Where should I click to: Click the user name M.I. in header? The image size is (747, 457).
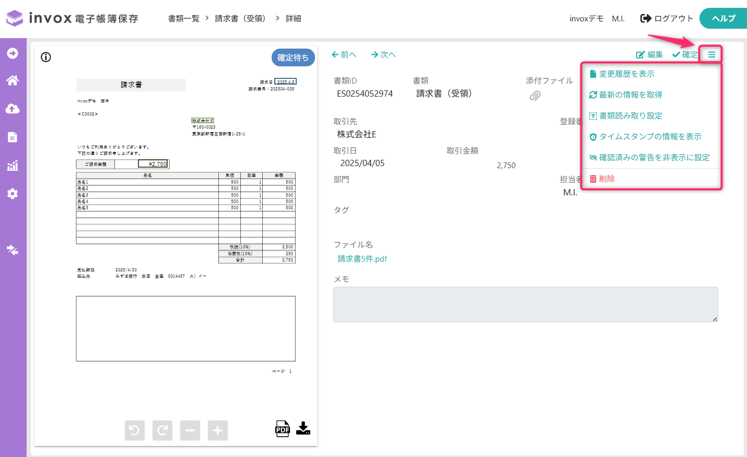[x=618, y=18]
